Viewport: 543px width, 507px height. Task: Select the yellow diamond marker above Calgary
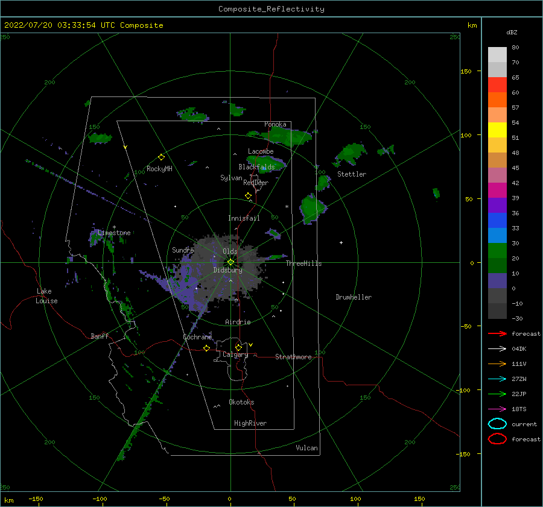click(238, 347)
